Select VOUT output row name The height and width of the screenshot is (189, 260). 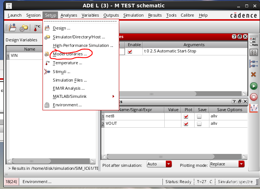click(x=111, y=123)
